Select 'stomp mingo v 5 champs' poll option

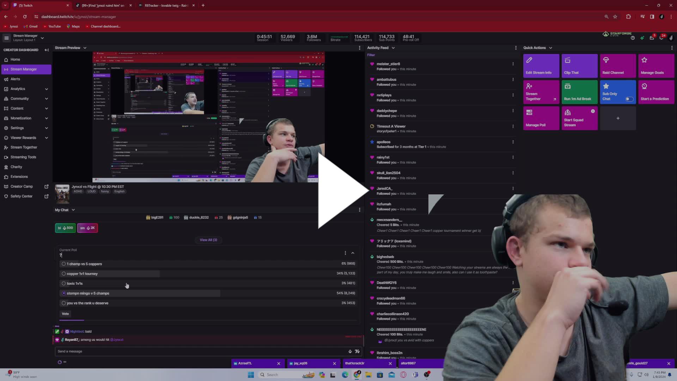[x=64, y=293]
